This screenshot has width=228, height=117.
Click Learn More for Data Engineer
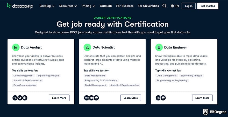click(202, 98)
